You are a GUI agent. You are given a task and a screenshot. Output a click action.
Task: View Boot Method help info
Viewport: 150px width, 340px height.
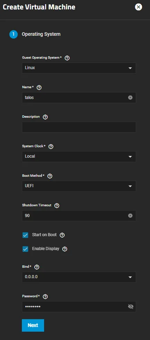click(x=50, y=176)
